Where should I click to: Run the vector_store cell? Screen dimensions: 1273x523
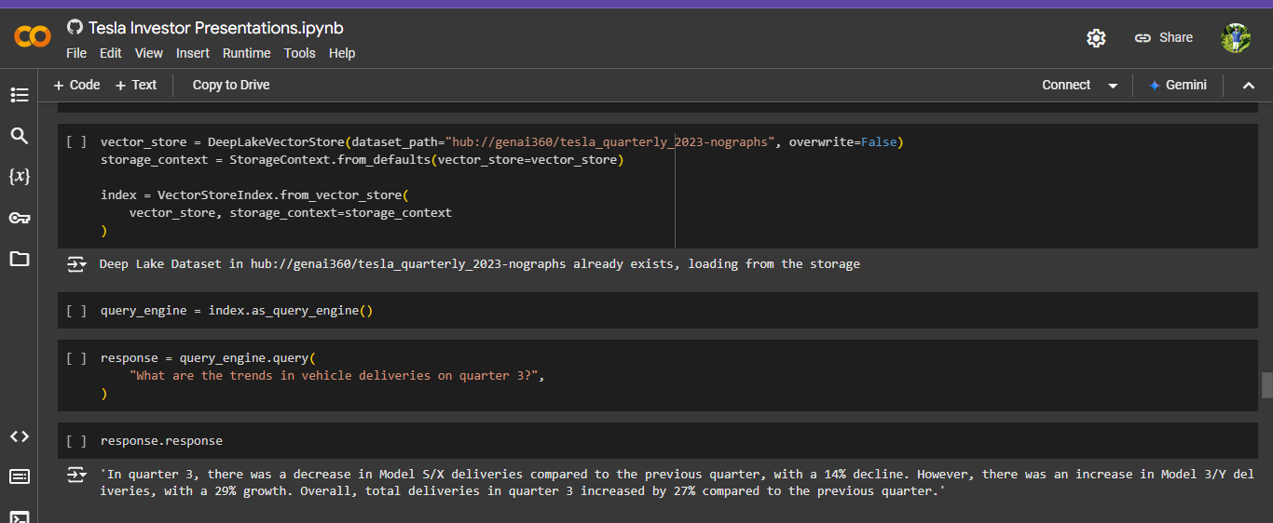76,142
